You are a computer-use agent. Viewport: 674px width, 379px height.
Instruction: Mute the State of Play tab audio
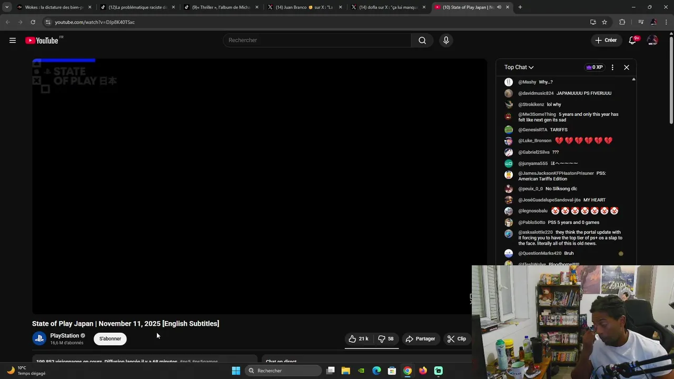[x=499, y=7]
